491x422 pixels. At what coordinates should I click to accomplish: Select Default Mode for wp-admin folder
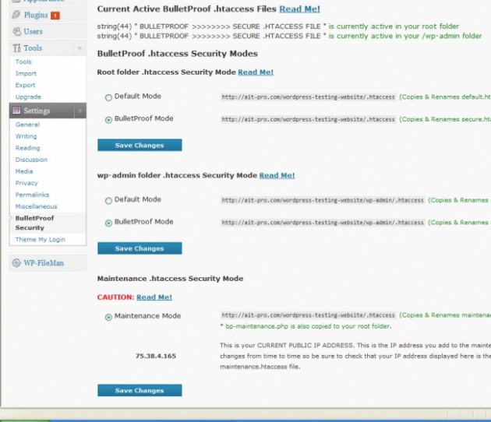coord(108,201)
